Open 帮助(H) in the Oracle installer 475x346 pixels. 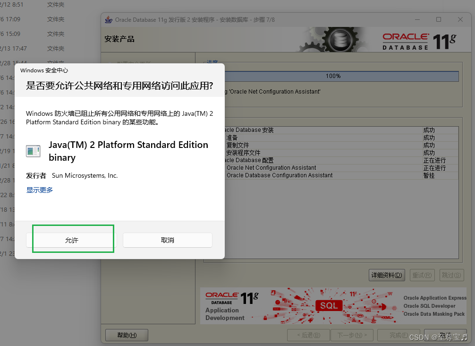pos(127,335)
